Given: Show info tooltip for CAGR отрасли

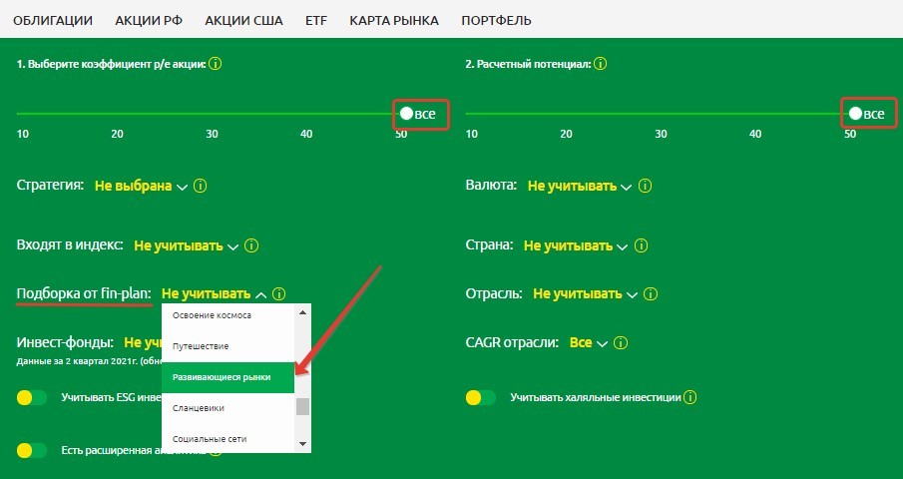Looking at the screenshot, I should (622, 343).
